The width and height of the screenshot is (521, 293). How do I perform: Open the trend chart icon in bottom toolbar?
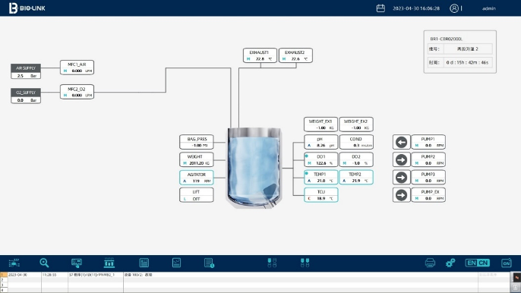pyautogui.click(x=176, y=263)
